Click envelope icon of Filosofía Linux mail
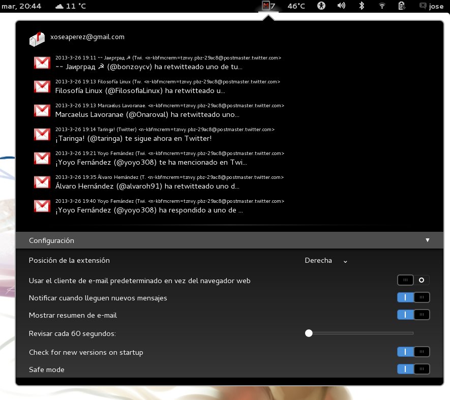 click(x=42, y=86)
